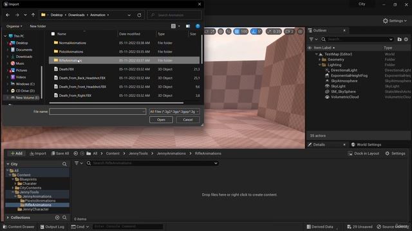Create a New folder in Import dialog

[38, 26]
